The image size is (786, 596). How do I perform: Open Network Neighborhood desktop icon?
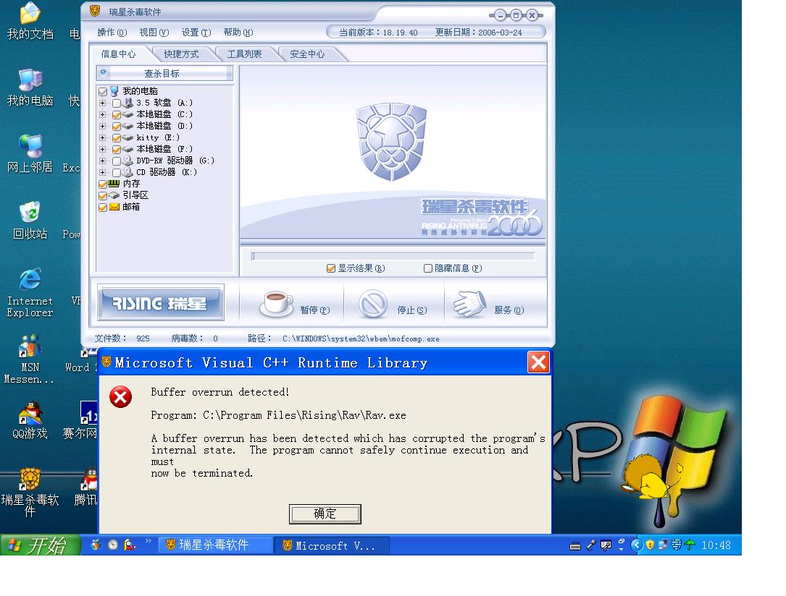tap(30, 153)
